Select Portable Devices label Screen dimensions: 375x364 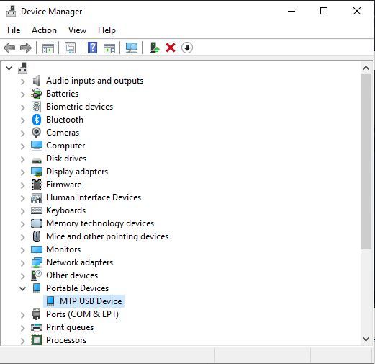pyautogui.click(x=78, y=288)
